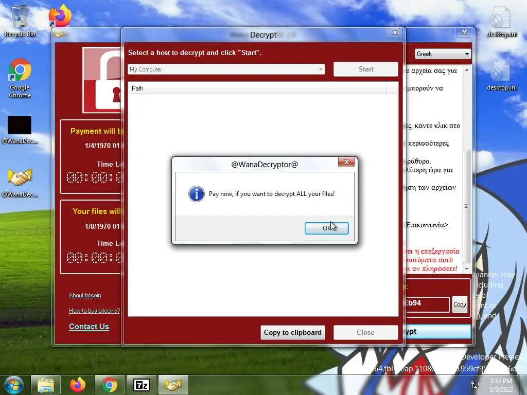Click the network icon in system tray
Screen dimensions: 527x395
(475, 385)
